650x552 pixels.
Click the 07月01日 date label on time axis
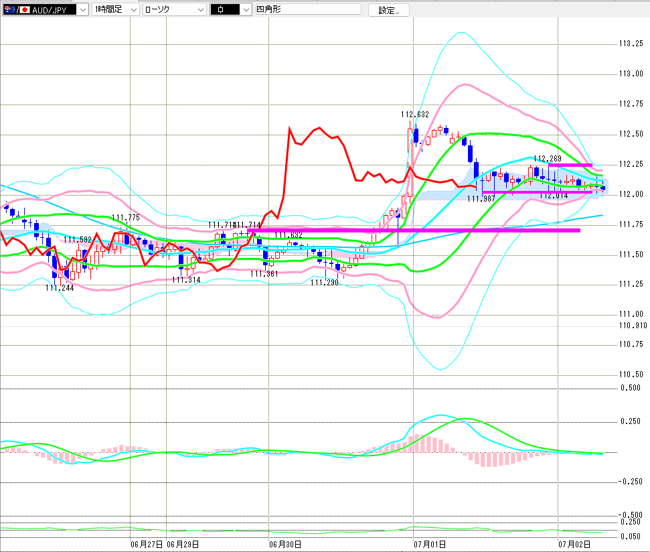(430, 544)
